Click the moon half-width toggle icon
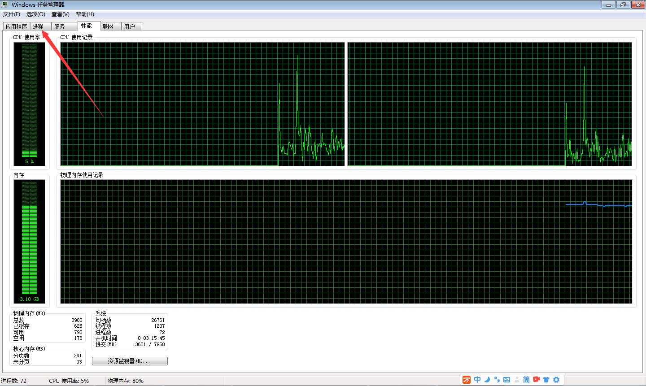 point(487,380)
